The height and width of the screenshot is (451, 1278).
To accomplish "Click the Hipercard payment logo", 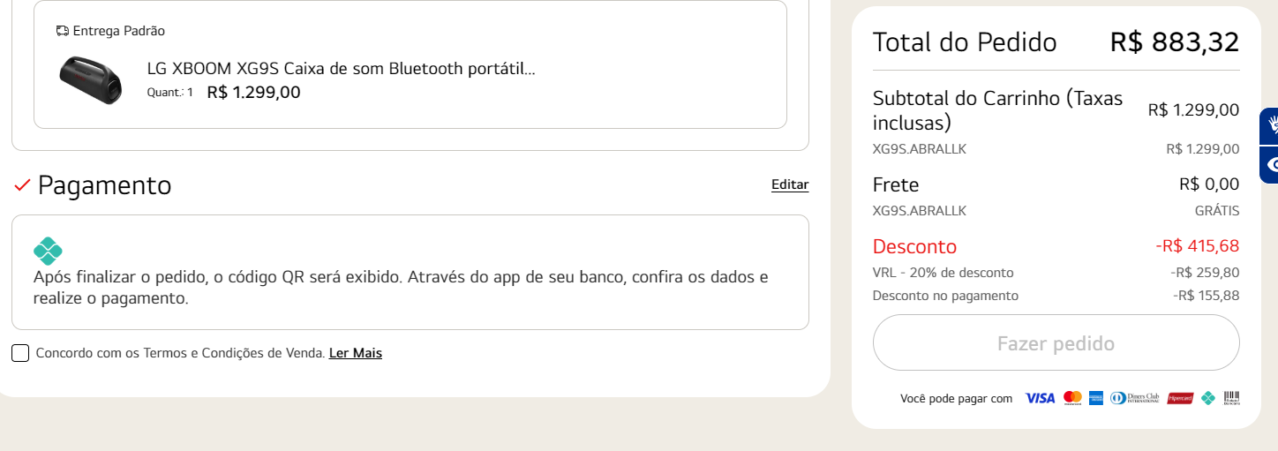I will [x=1180, y=398].
